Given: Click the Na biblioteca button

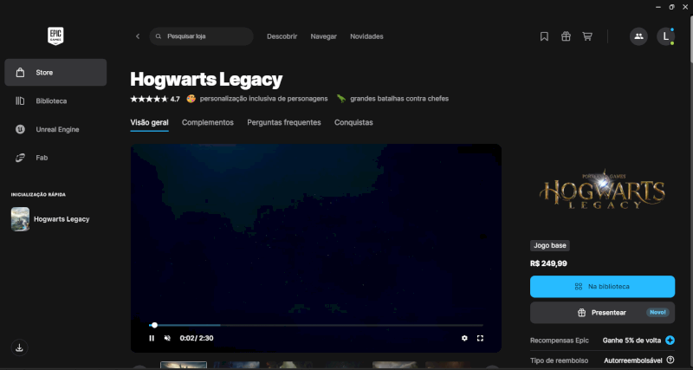Looking at the screenshot, I should click(x=602, y=287).
